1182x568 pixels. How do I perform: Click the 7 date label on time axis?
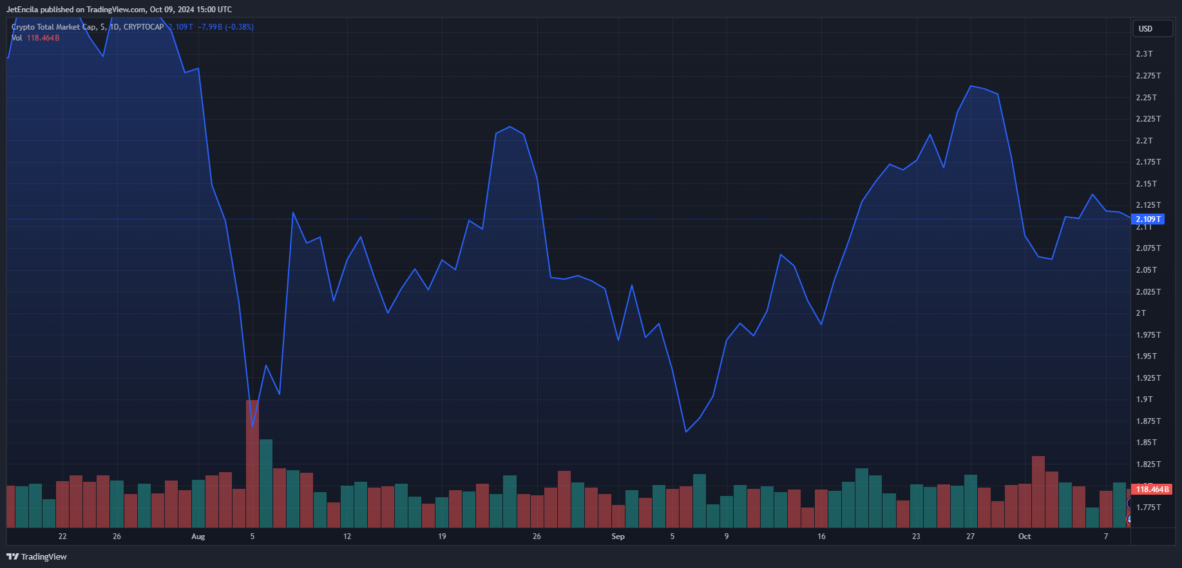(x=1106, y=536)
